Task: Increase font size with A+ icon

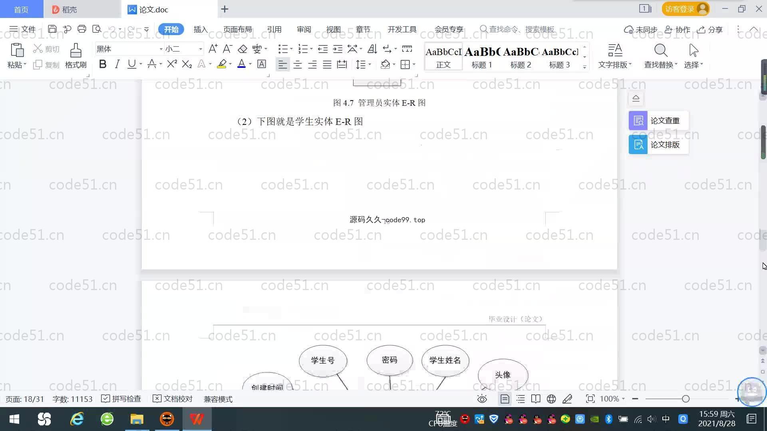Action: (x=213, y=49)
